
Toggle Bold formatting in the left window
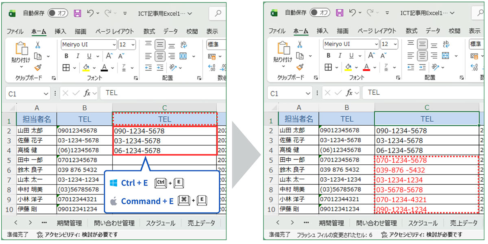(x=66, y=56)
